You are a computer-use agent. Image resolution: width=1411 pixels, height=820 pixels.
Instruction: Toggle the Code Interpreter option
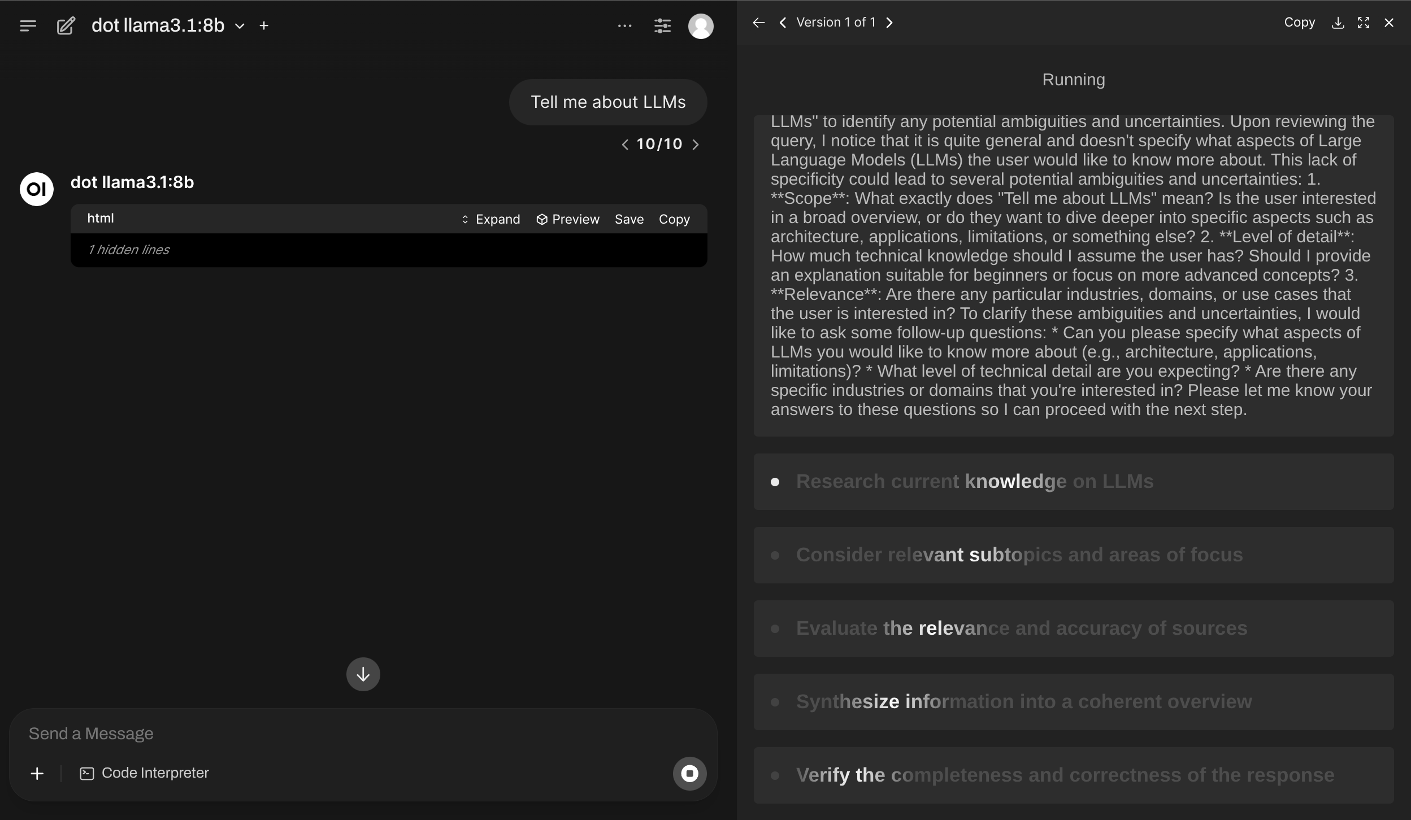(x=145, y=773)
